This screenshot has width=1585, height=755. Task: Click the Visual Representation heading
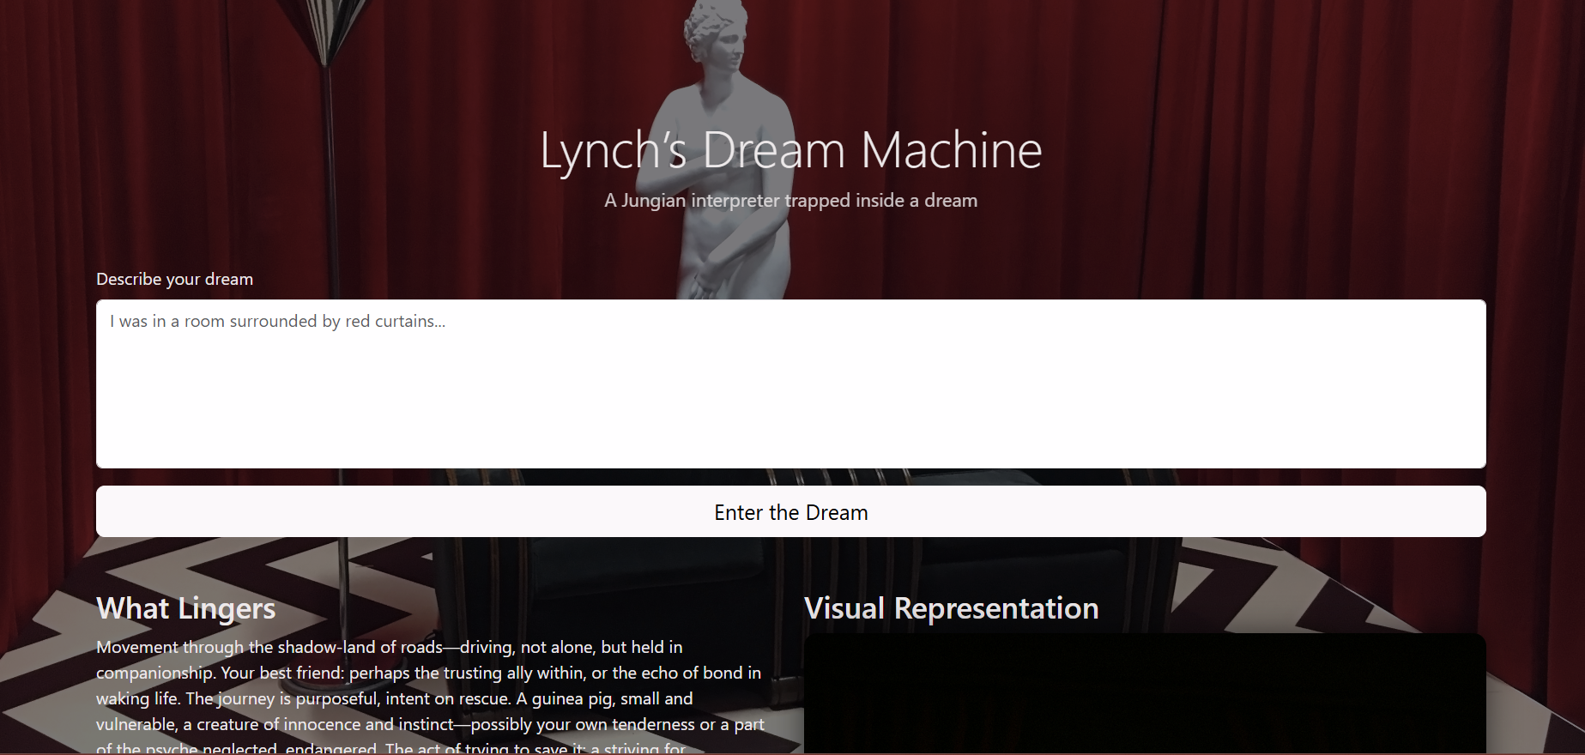point(951,608)
